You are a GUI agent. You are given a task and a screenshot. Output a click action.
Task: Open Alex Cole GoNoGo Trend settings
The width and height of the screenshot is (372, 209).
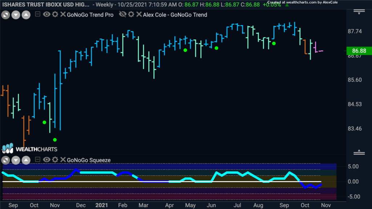point(131,15)
